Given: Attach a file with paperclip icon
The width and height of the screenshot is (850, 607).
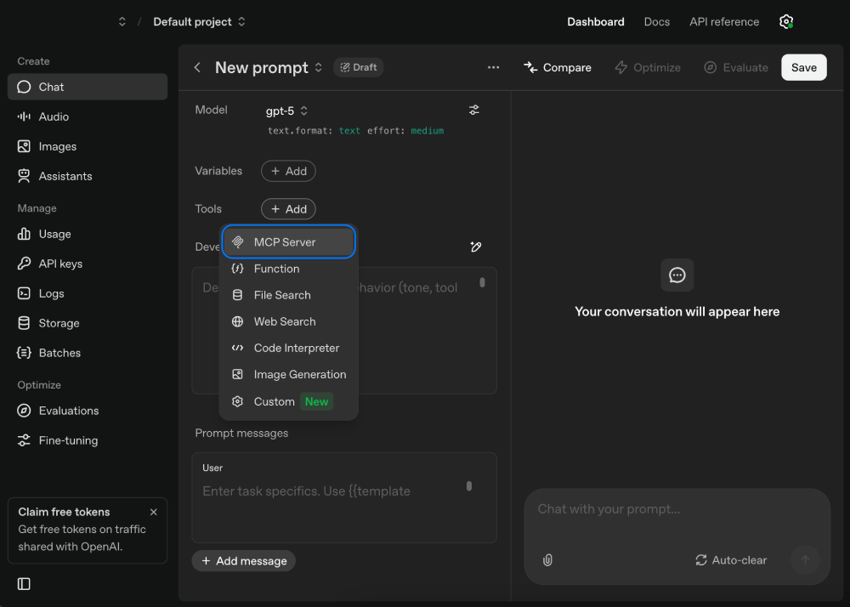Looking at the screenshot, I should (547, 560).
